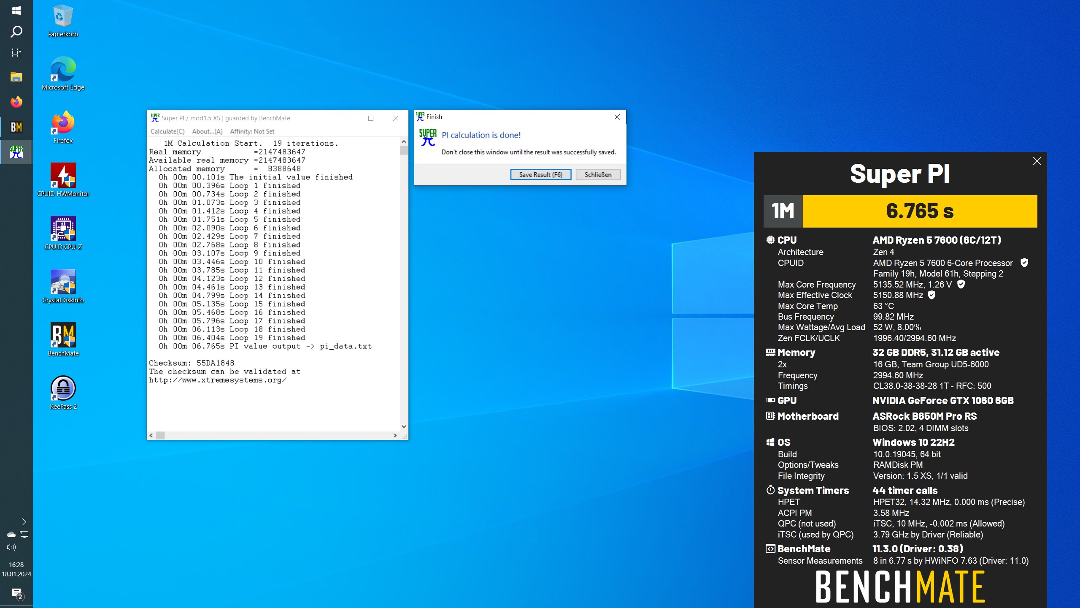Click 'NVIDIA GeForce GTX 1060 6GB' text
1080x608 pixels.
(943, 400)
